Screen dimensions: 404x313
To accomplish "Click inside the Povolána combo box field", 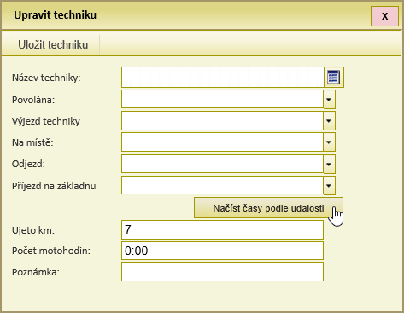I will pyautogui.click(x=222, y=99).
